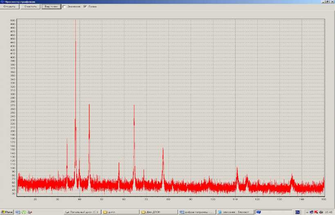
Task: Click the Открыть (Open) button
Action: [x=9, y=7]
